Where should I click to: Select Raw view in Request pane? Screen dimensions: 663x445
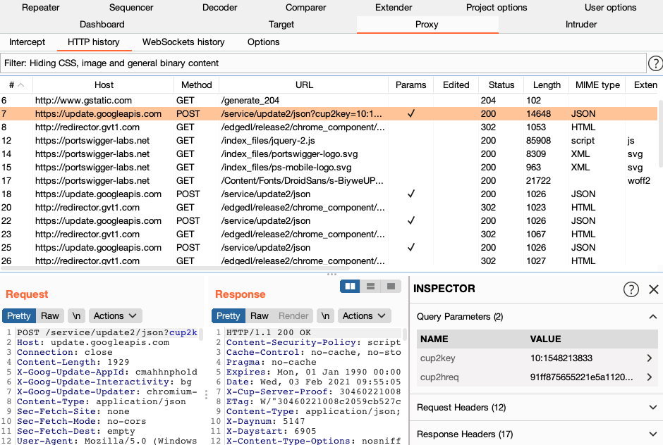click(x=49, y=315)
